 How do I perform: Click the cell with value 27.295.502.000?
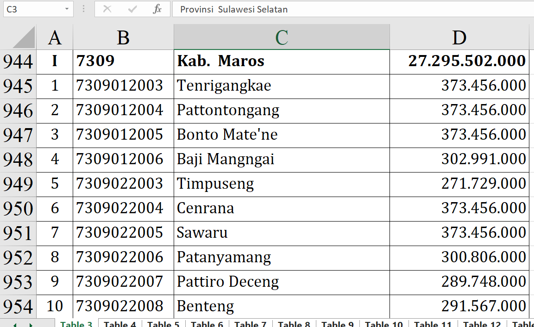click(459, 62)
